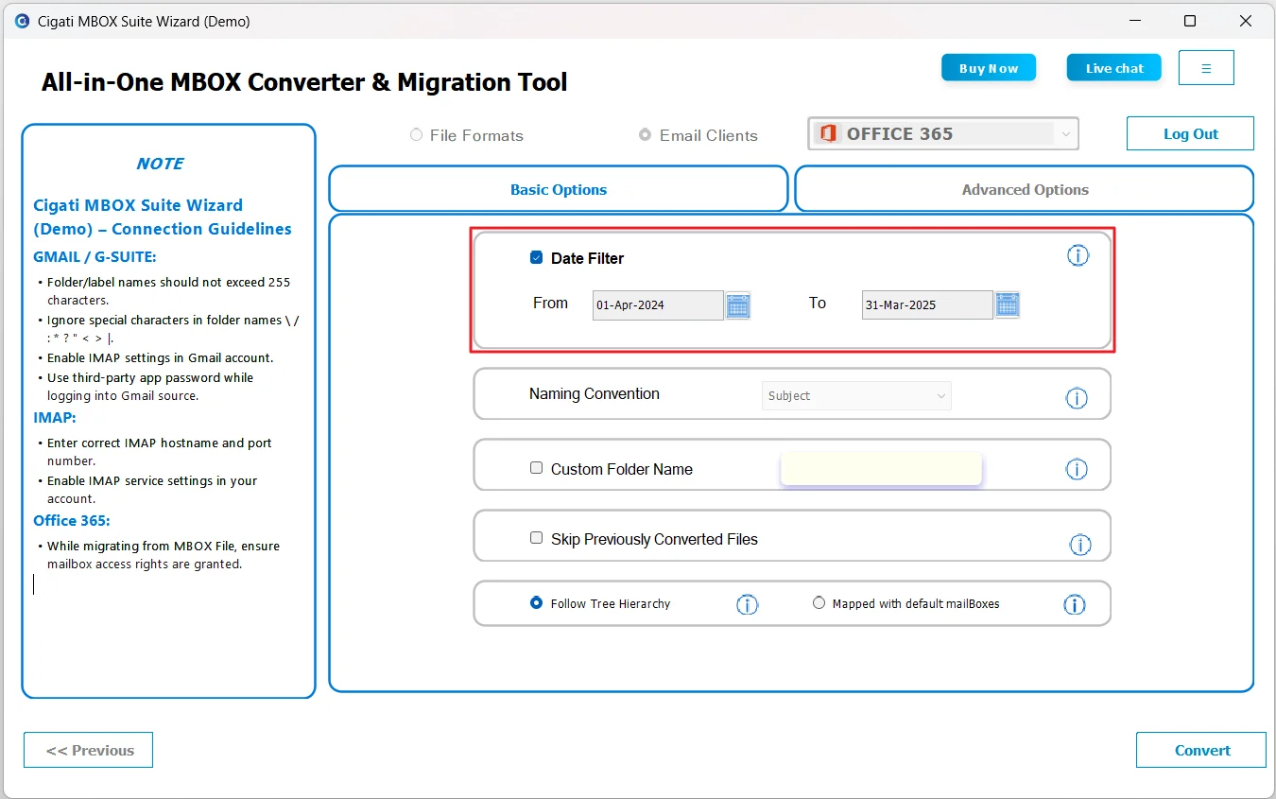Maximize the Cigati MBOX Suite window
The height and width of the screenshot is (799, 1276).
click(1190, 21)
